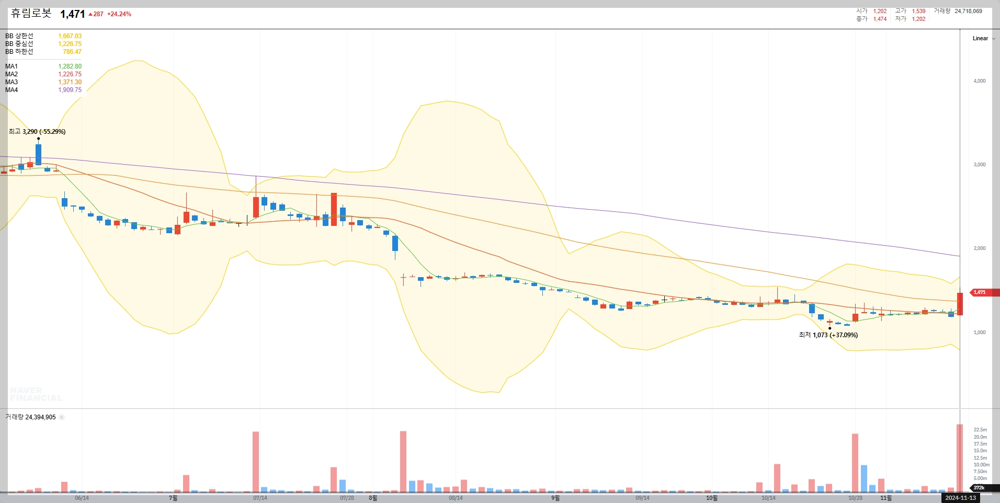
Task: Click the +24.24% change rate
Action: click(119, 14)
